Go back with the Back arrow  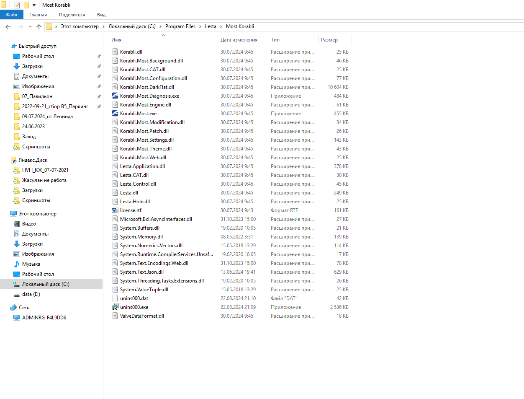click(8, 26)
